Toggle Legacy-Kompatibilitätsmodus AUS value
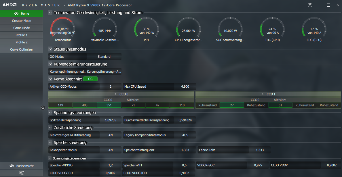342x177 pixels. click(x=185, y=135)
